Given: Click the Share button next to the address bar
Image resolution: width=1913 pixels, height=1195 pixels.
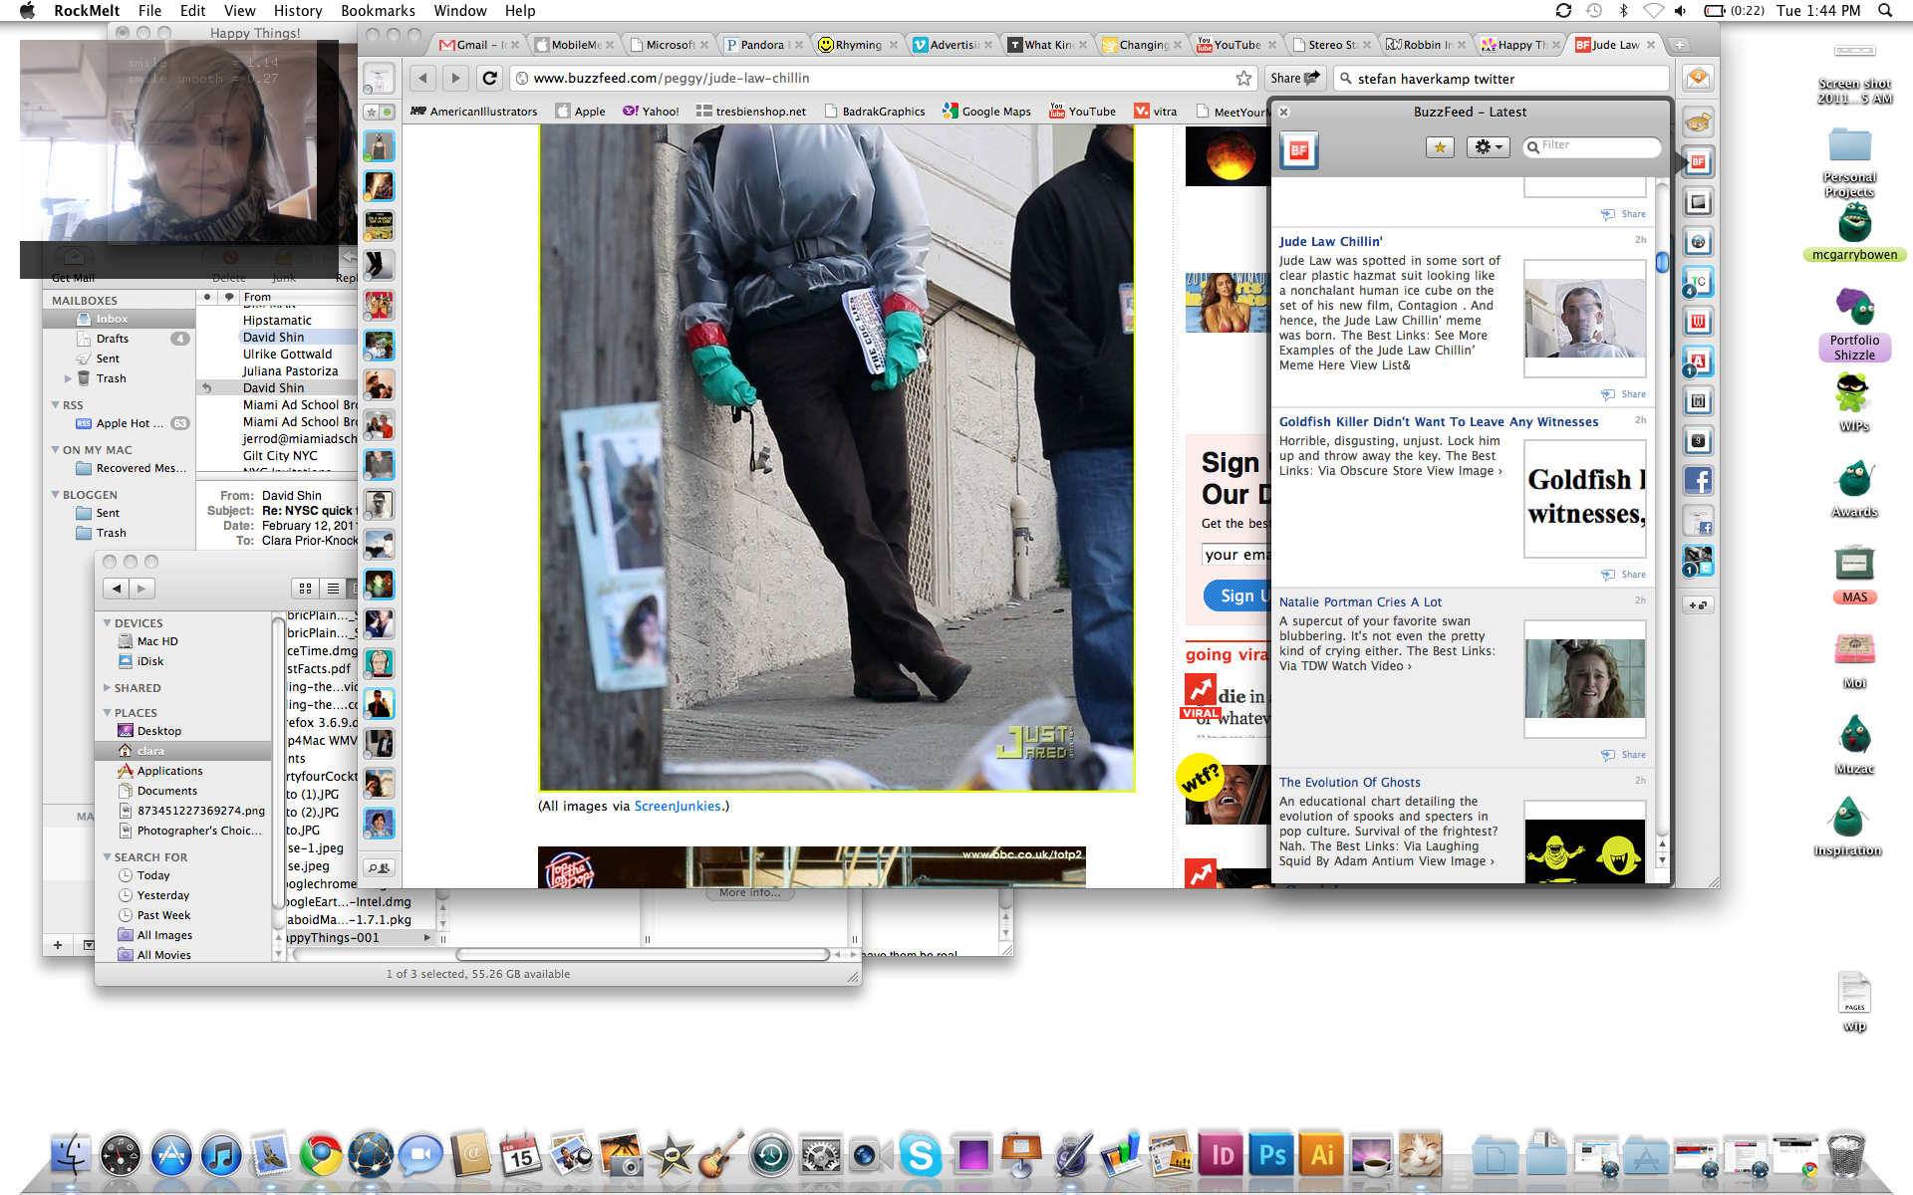Looking at the screenshot, I should pyautogui.click(x=1294, y=78).
